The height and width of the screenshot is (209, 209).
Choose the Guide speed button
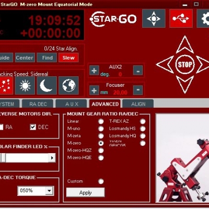click(x=6, y=57)
